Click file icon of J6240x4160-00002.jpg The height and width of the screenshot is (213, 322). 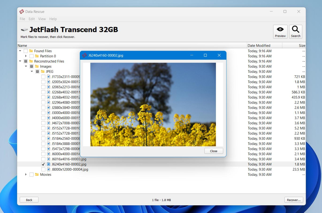(x=49, y=164)
